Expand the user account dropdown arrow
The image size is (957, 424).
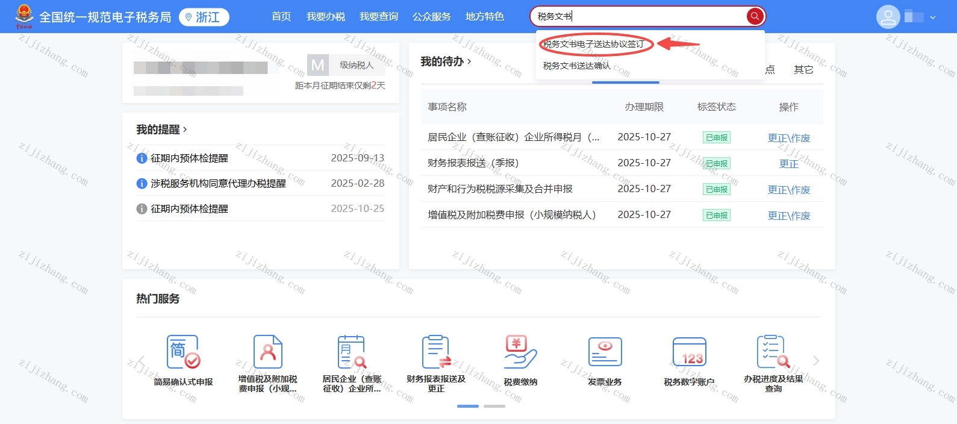pyautogui.click(x=933, y=17)
